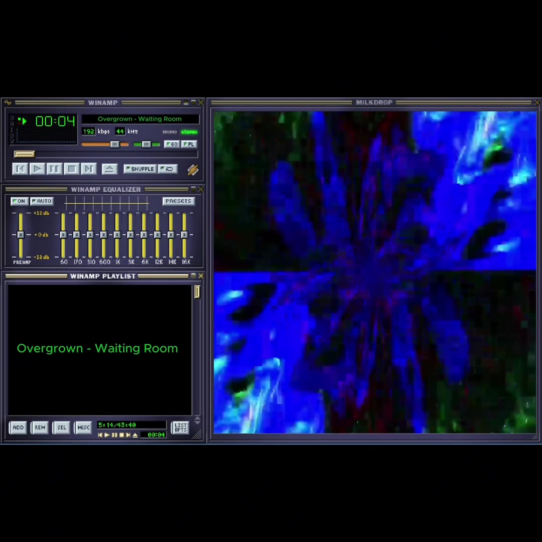Viewport: 542px width, 542px height.
Task: Click the 3K equalizer band slider
Action: 130,235
